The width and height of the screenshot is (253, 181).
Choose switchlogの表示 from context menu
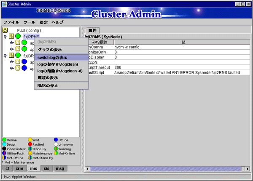[61, 58]
